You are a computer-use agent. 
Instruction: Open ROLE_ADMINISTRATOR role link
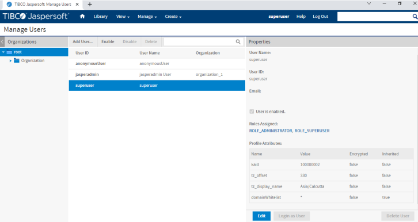tap(271, 131)
